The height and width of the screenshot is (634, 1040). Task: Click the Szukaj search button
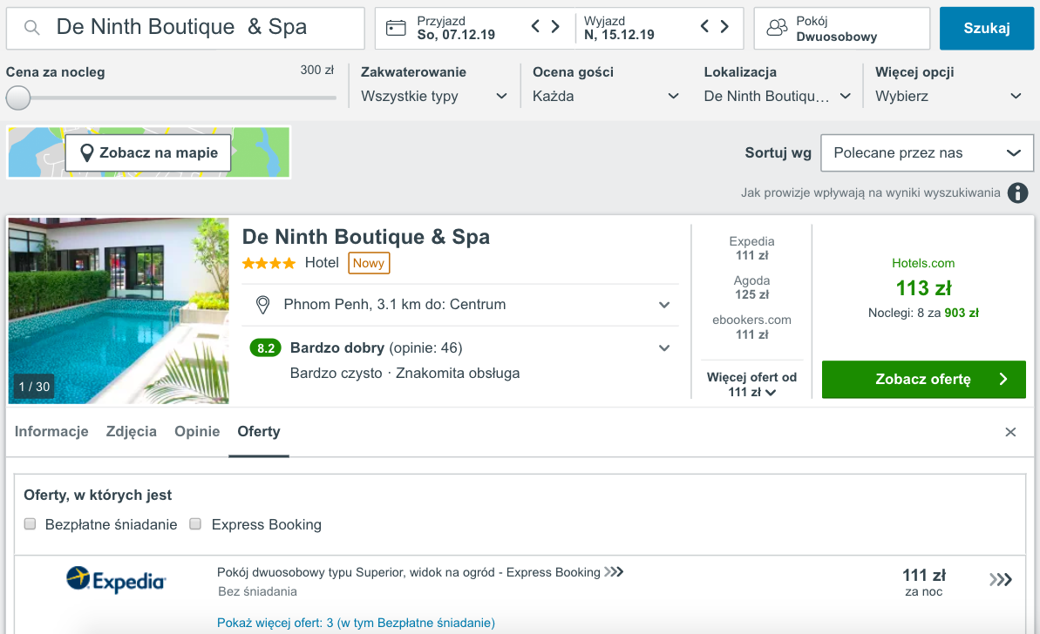click(986, 28)
